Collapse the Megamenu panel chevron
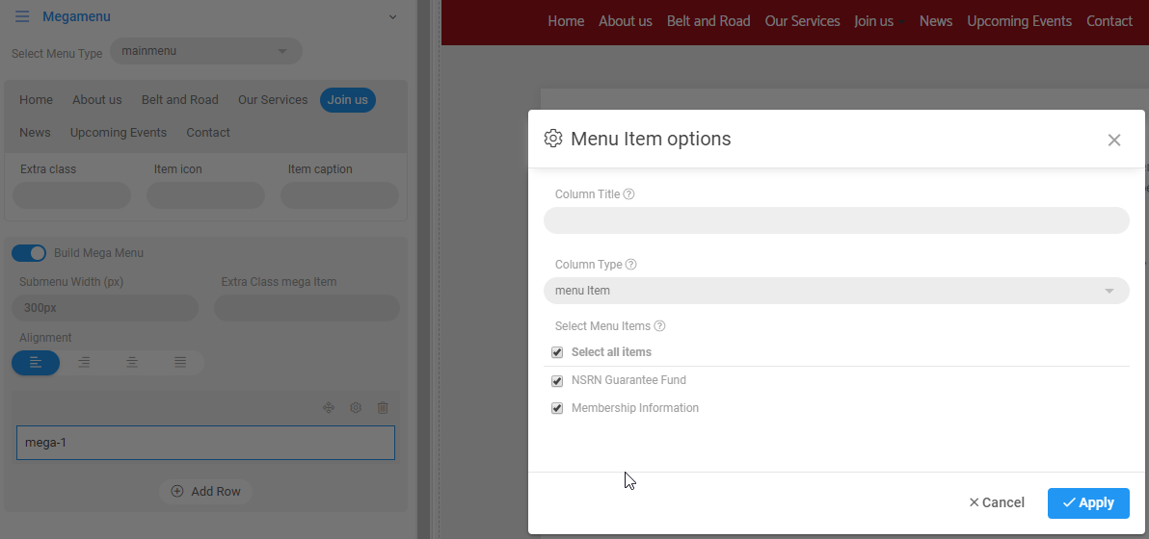 pos(392,16)
